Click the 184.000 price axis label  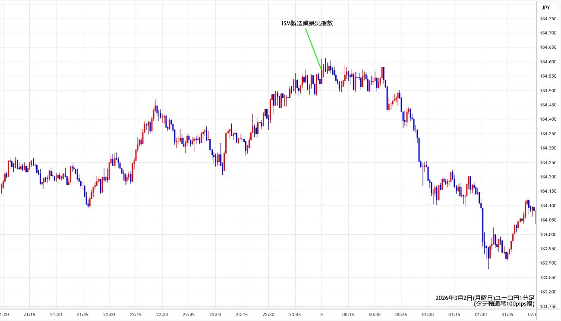(548, 234)
